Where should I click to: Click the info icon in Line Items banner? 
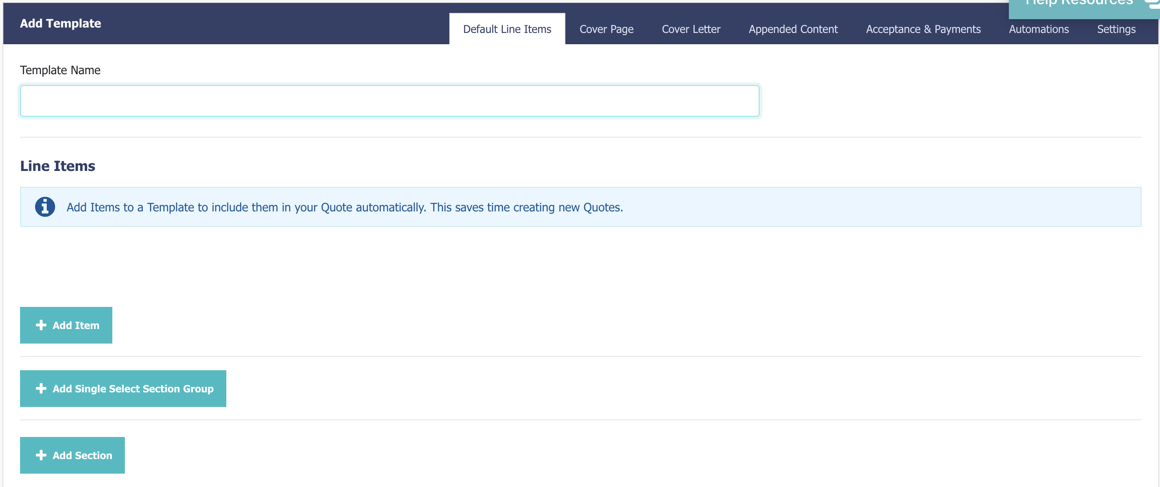[45, 207]
